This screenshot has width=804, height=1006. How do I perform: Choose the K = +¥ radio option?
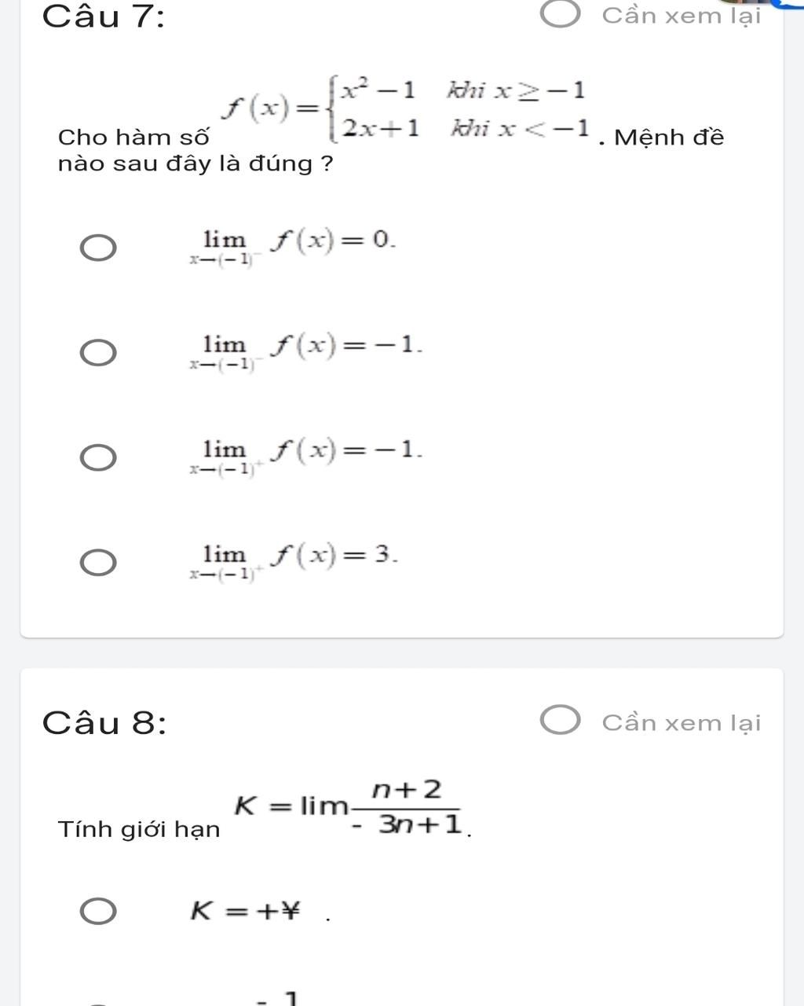coord(99,912)
